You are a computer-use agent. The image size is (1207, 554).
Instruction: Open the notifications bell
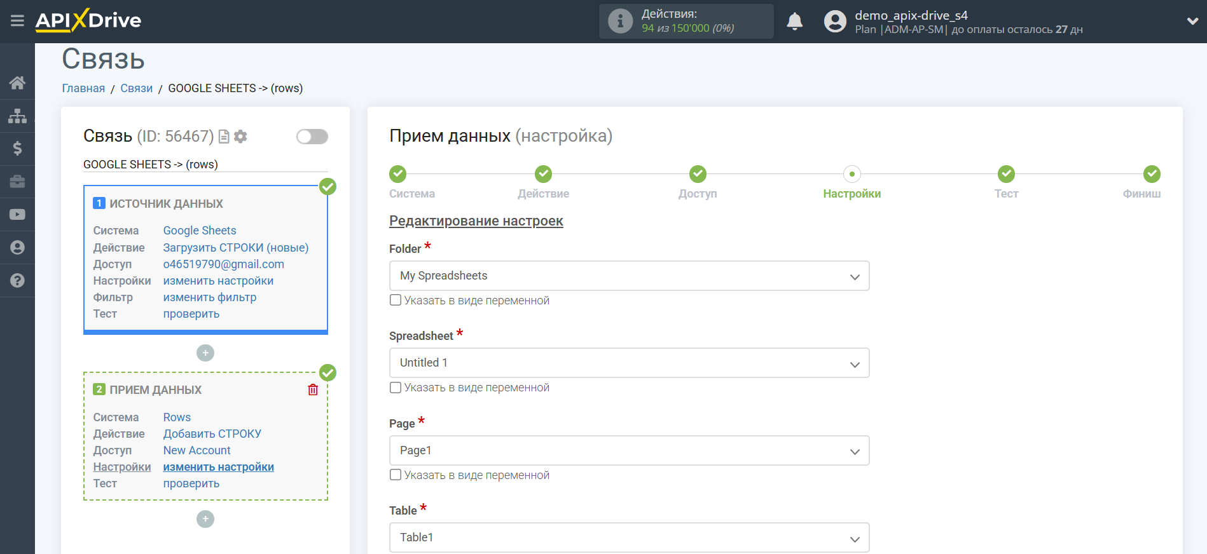coord(794,22)
